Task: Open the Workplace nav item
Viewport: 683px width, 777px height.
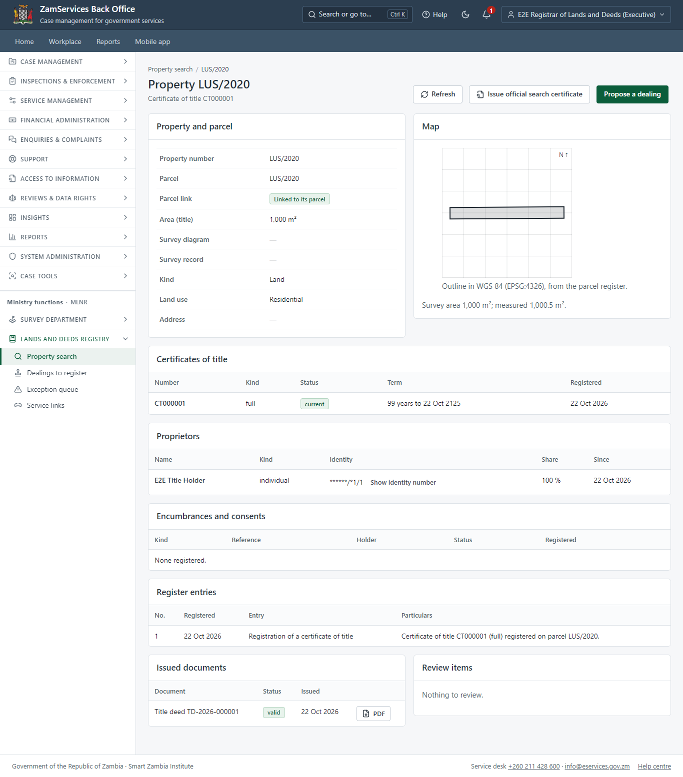Action: (x=65, y=41)
